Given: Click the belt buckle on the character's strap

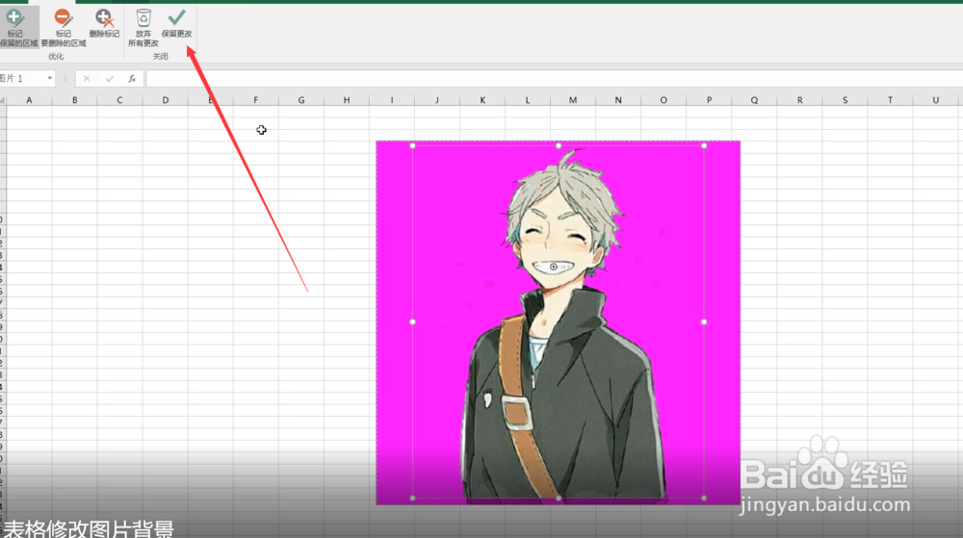Looking at the screenshot, I should 517,412.
